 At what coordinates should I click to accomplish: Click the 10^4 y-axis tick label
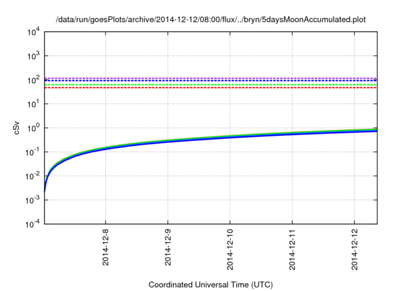point(34,32)
